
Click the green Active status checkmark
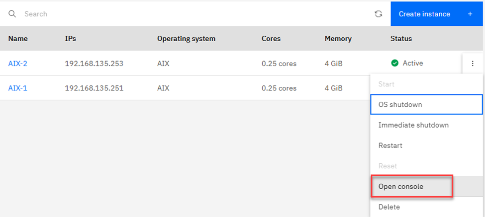point(394,63)
